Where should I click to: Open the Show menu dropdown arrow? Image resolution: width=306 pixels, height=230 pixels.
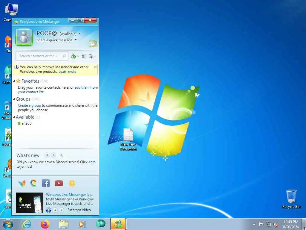96,56
